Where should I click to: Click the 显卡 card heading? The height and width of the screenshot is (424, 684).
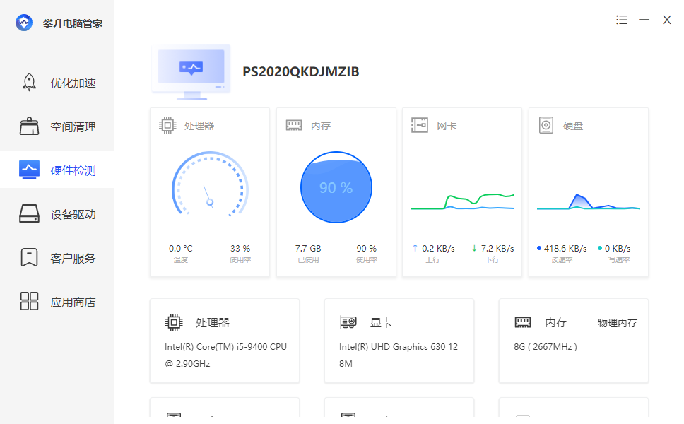(x=382, y=323)
